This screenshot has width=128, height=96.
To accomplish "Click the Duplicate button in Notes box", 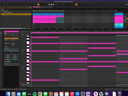I will click(15, 57).
